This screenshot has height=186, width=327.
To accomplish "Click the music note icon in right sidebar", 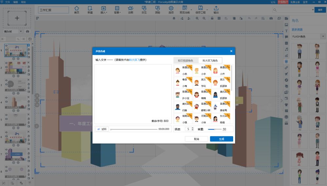I will (286, 49).
